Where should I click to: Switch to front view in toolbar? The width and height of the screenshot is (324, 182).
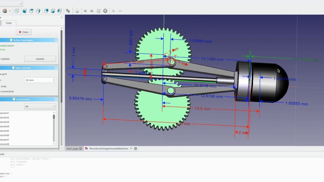pos(24,11)
